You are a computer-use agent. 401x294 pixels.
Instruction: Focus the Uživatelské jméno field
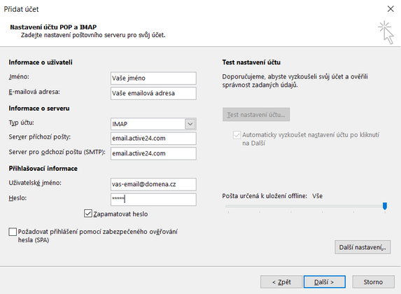pyautogui.click(x=153, y=184)
